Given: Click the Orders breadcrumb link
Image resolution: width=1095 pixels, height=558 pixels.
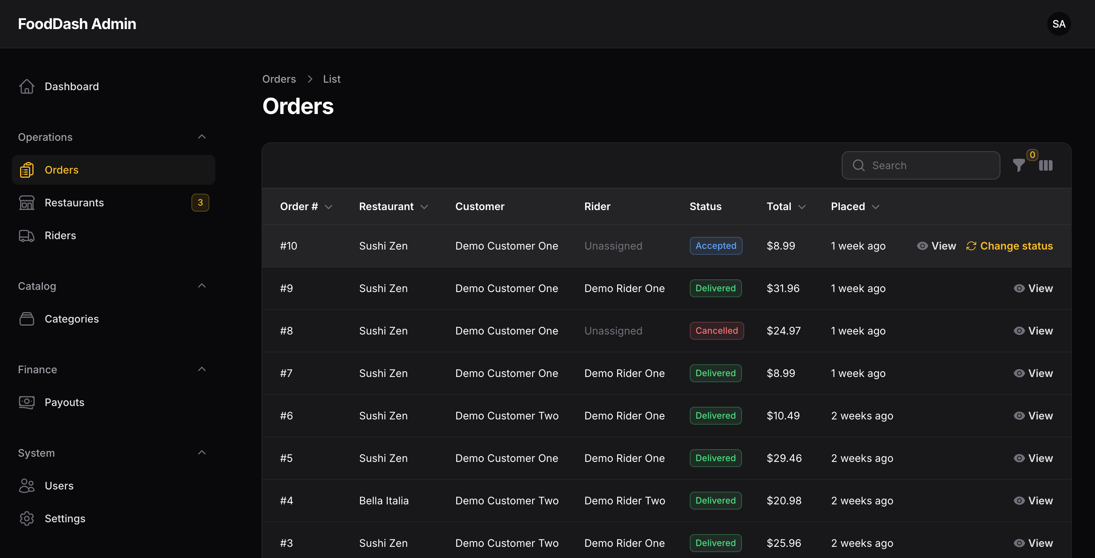Looking at the screenshot, I should coord(279,79).
